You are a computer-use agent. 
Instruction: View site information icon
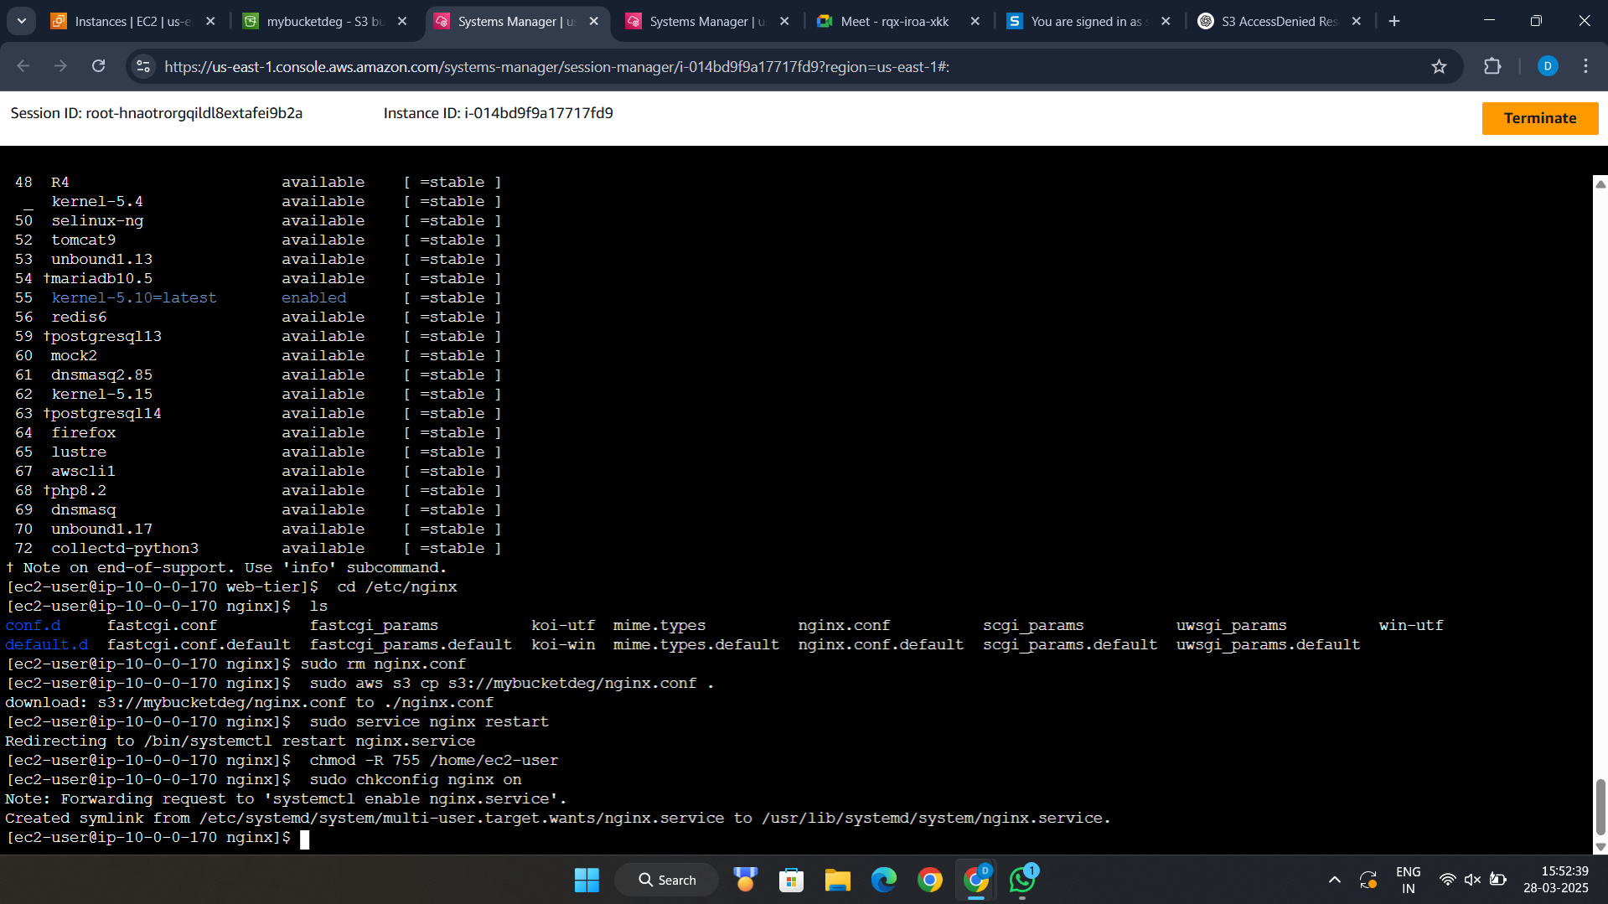143,66
